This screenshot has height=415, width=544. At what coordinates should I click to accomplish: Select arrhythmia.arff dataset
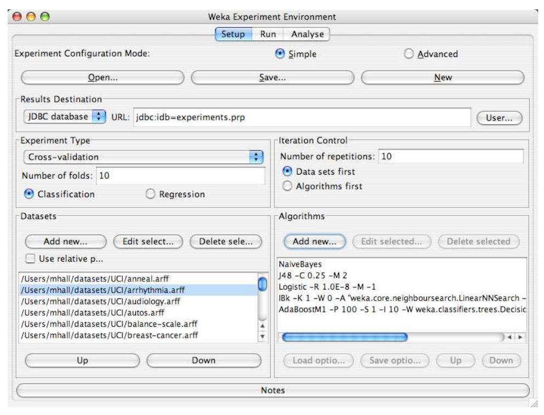[x=139, y=290]
